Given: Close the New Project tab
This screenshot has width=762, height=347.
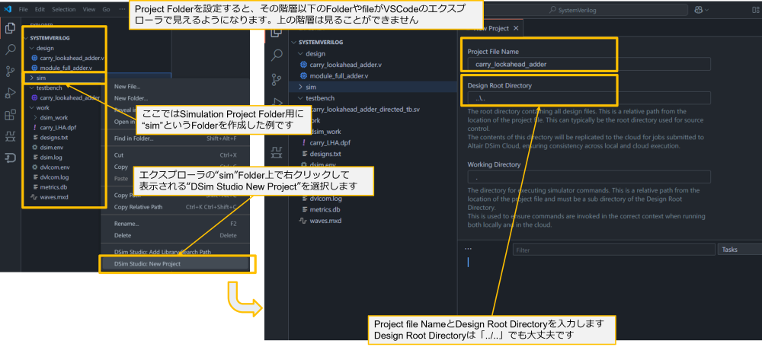Looking at the screenshot, I should click(516, 28).
